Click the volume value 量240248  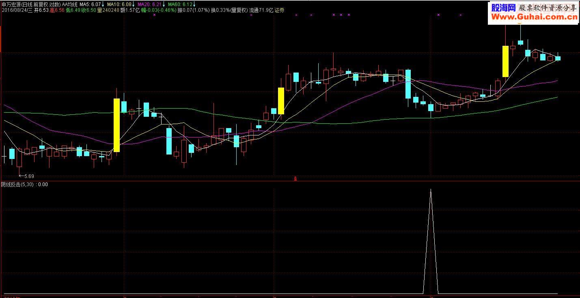[108, 10]
